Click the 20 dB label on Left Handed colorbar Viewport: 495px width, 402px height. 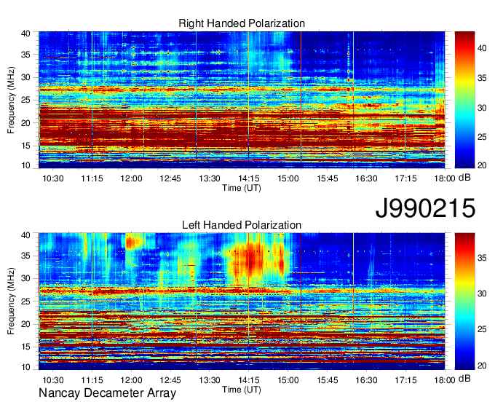[482, 366]
